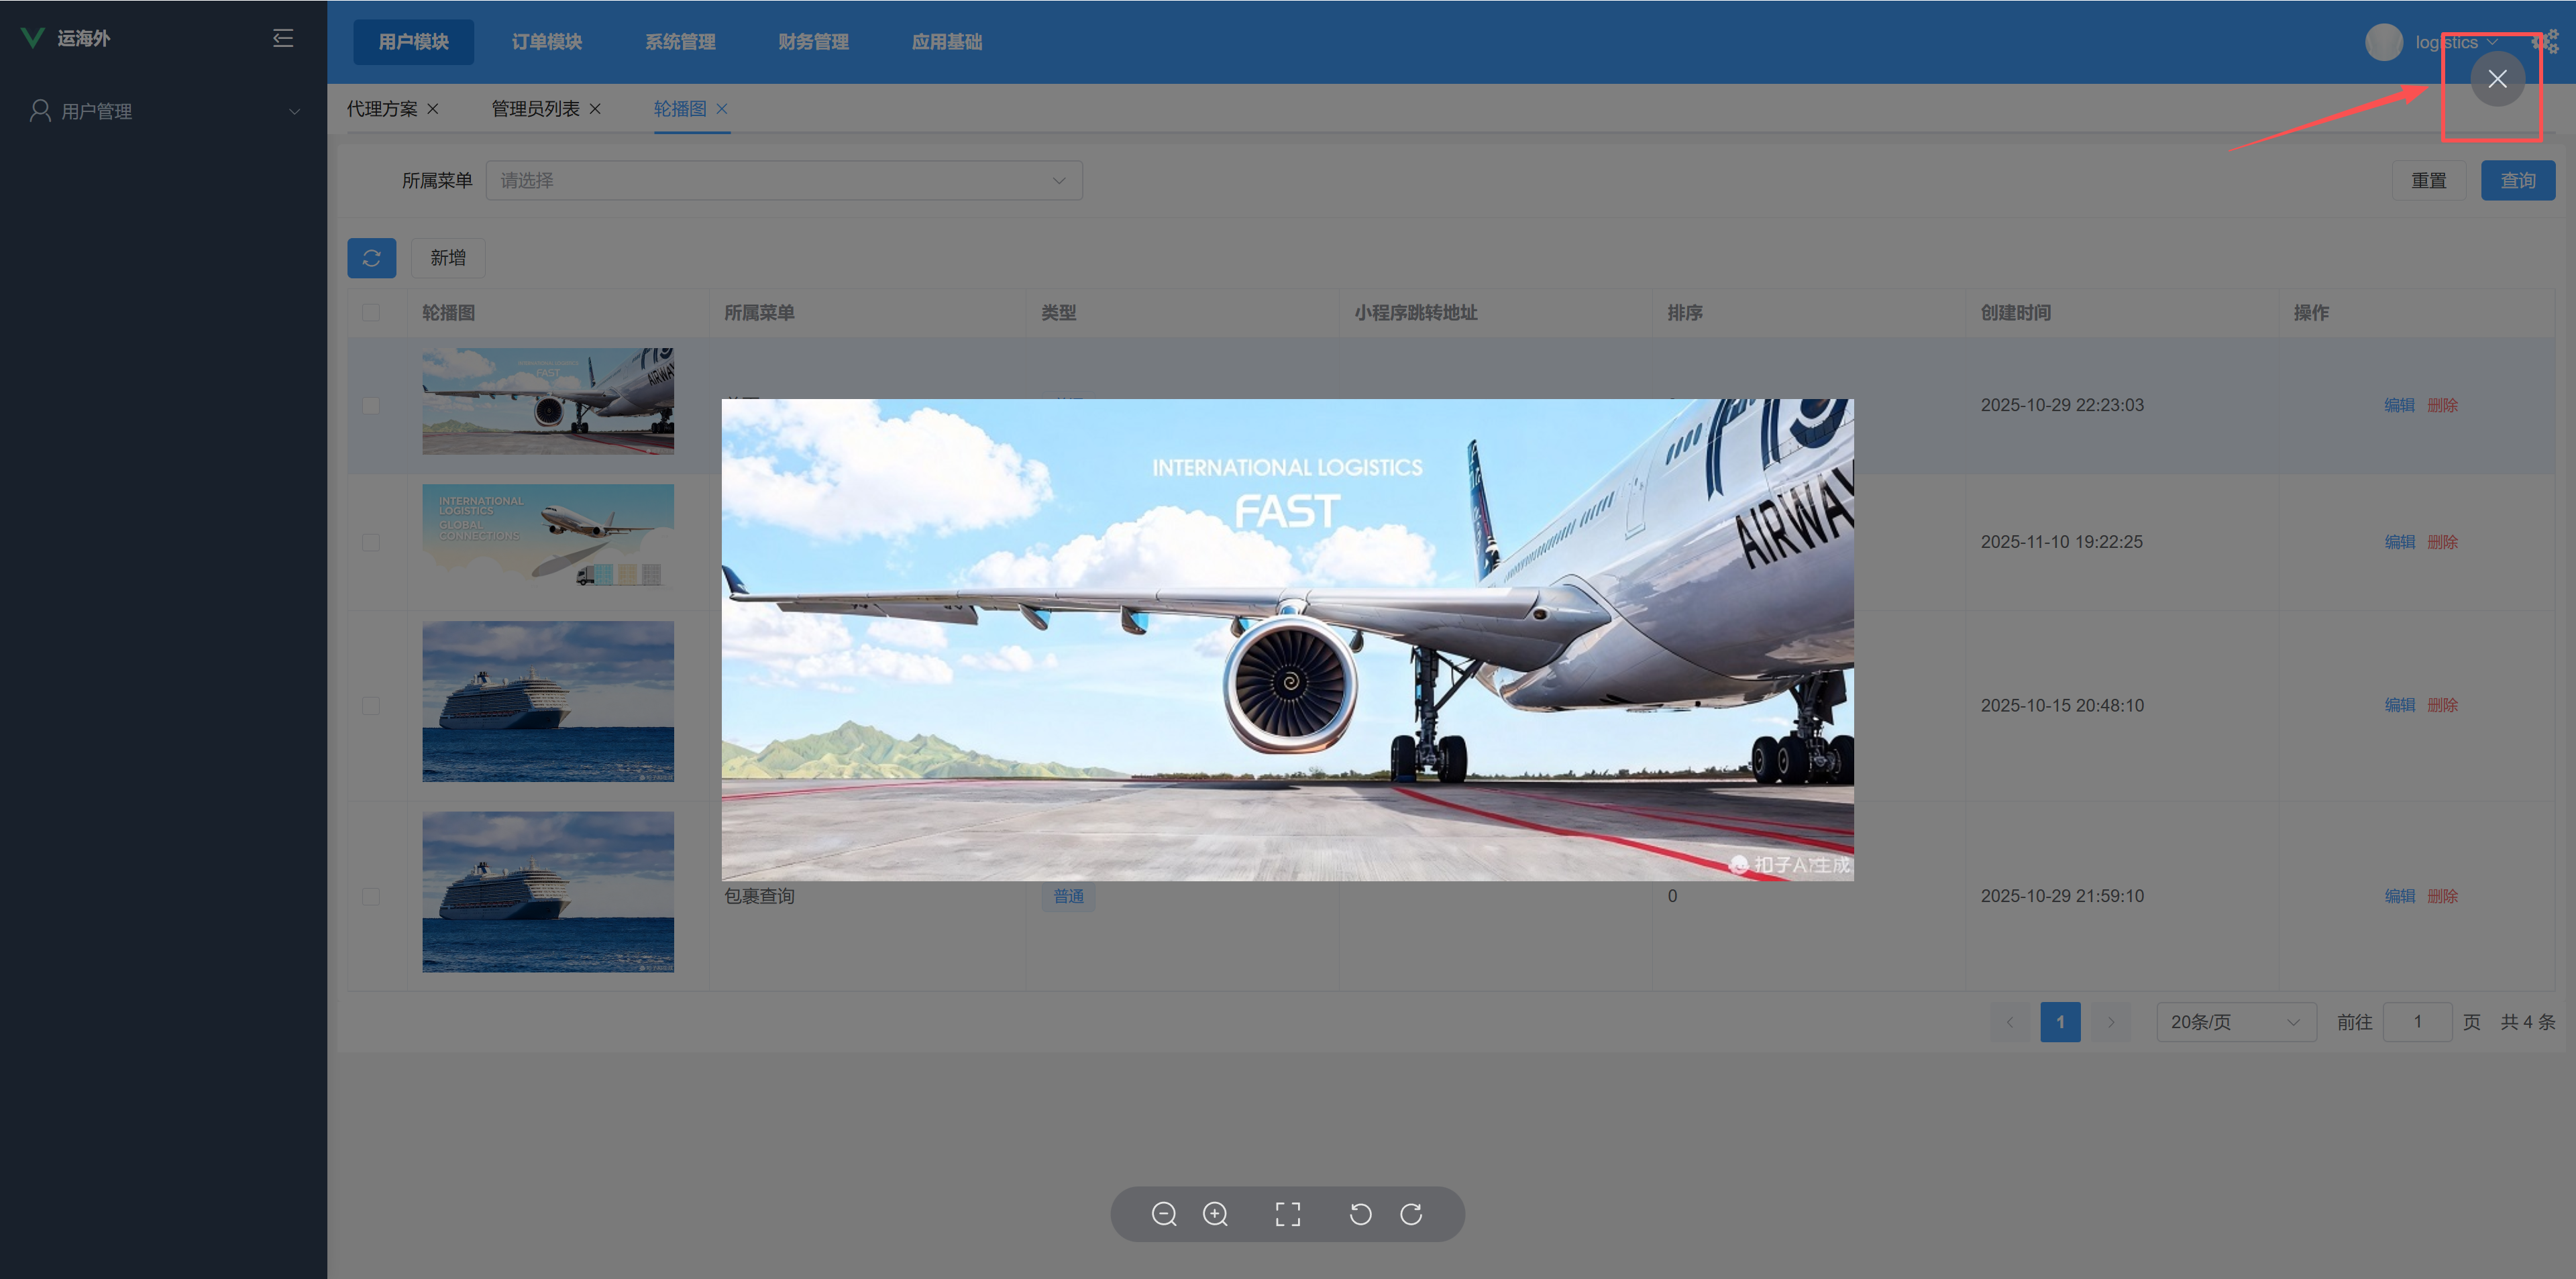2576x1279 pixels.
Task: Click the 查询 button
Action: click(x=2517, y=181)
